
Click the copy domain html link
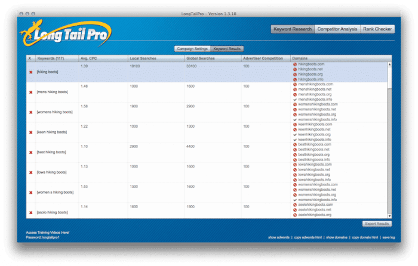[x=365, y=237]
